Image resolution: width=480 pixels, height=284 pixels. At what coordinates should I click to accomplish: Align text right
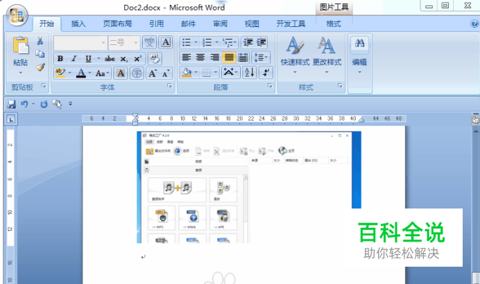click(x=215, y=57)
